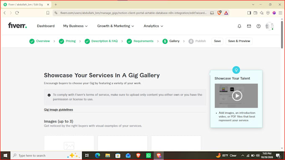Select the Gallery step
Viewport: 285px width, 160px height.
point(171,41)
